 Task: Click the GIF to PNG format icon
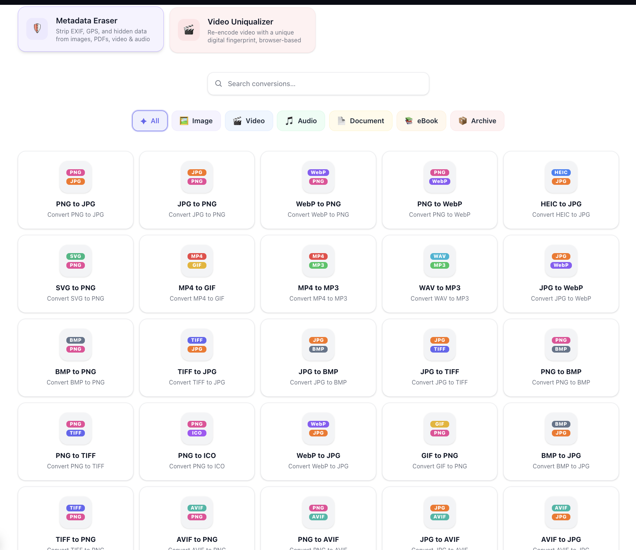coord(440,429)
